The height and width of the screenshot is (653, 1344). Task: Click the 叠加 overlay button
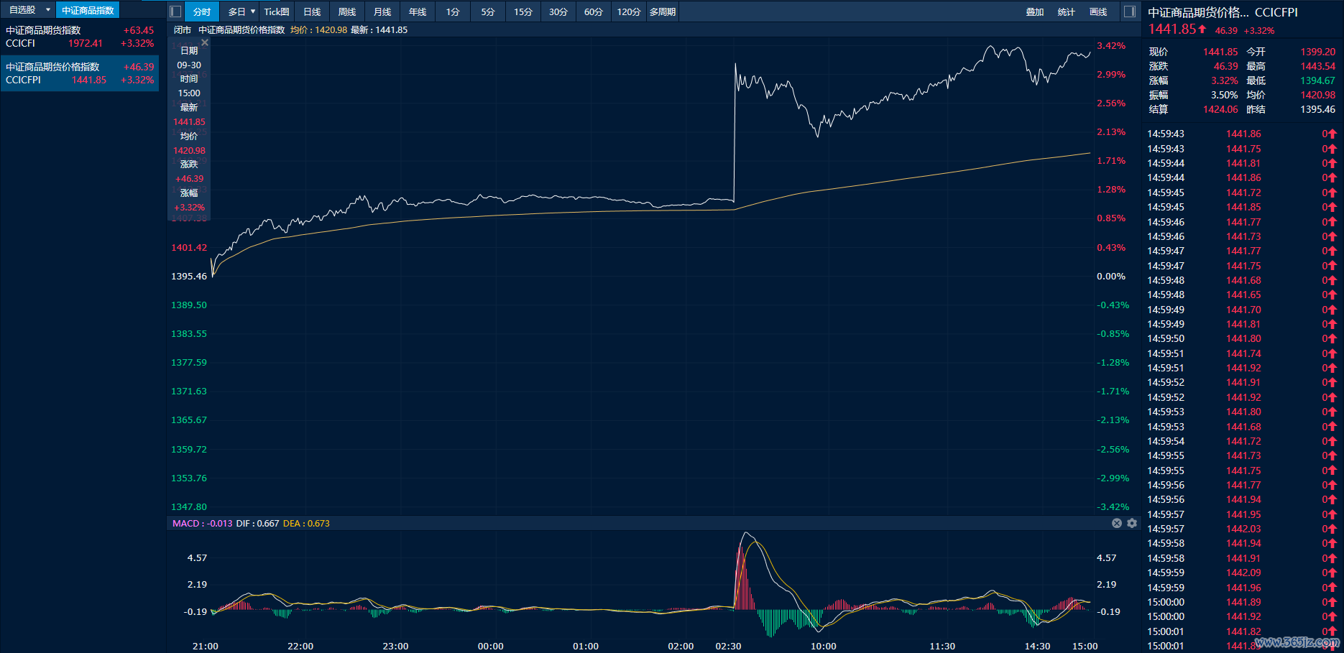coord(1035,11)
